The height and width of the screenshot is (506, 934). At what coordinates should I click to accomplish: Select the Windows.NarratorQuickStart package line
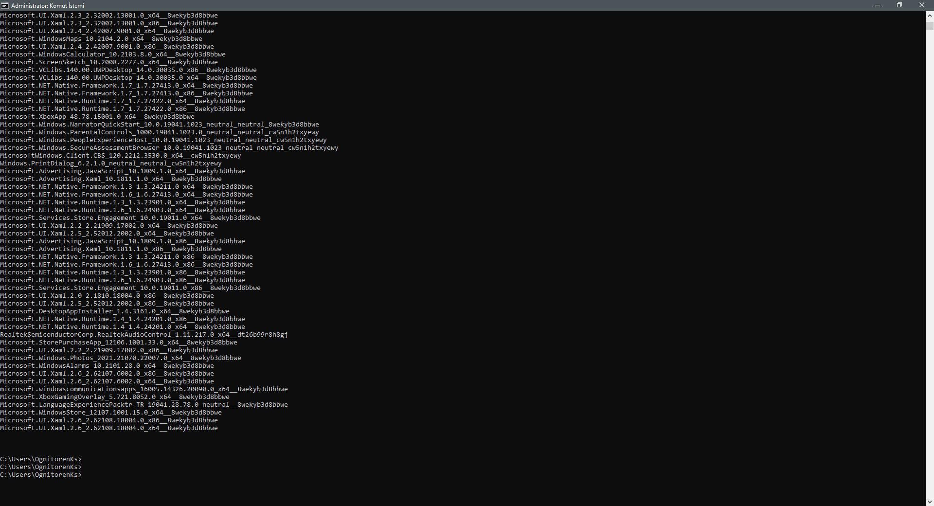160,125
